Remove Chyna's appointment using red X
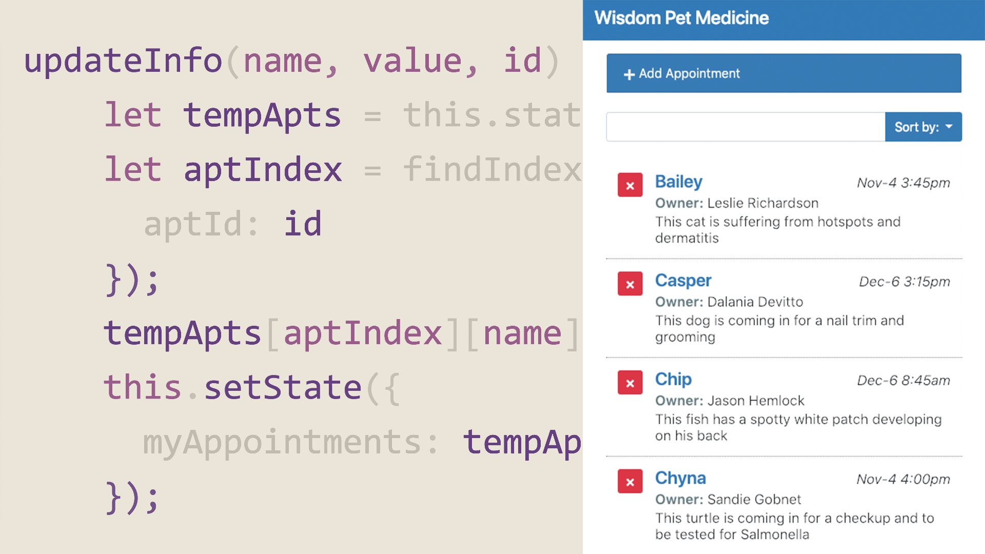Screen dimensions: 985x554 tap(630, 482)
